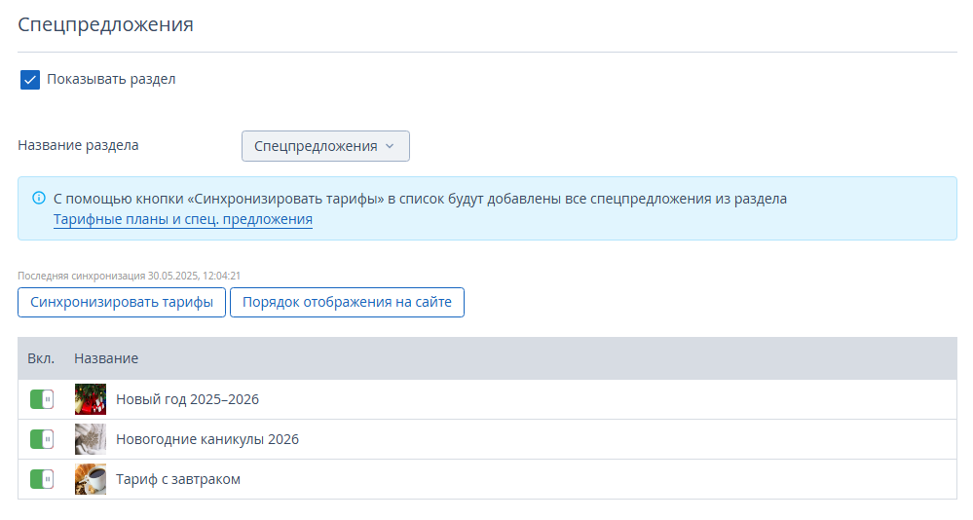Click Порядок отображения на сайте button
973x520 pixels.
(x=347, y=302)
